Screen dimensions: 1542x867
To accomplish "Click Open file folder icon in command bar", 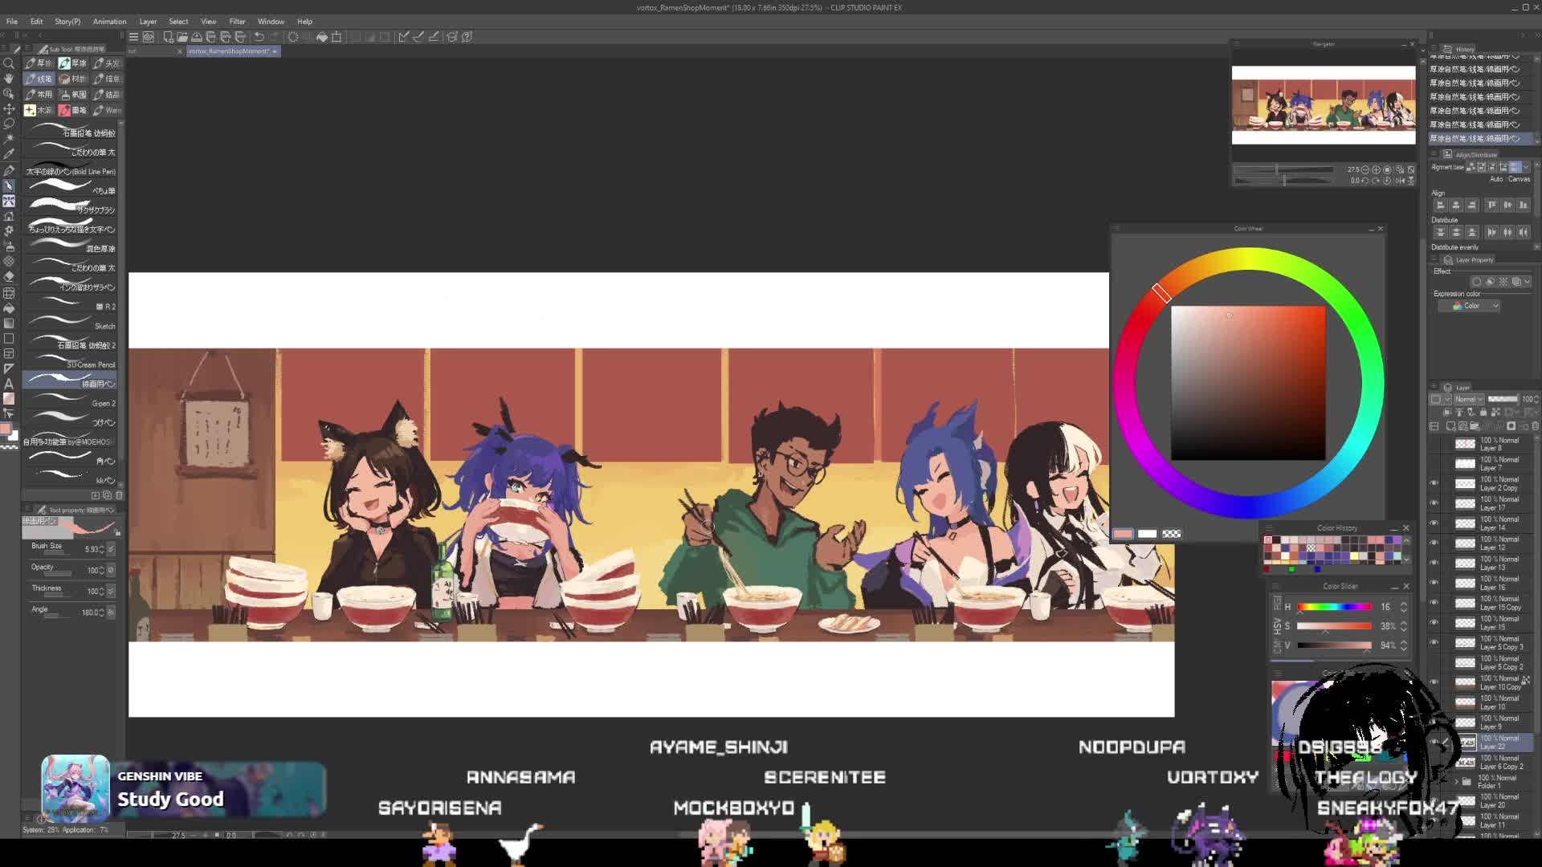I will [182, 37].
